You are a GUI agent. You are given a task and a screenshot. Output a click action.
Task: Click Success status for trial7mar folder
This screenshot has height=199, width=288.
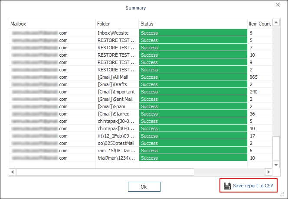(x=192, y=158)
